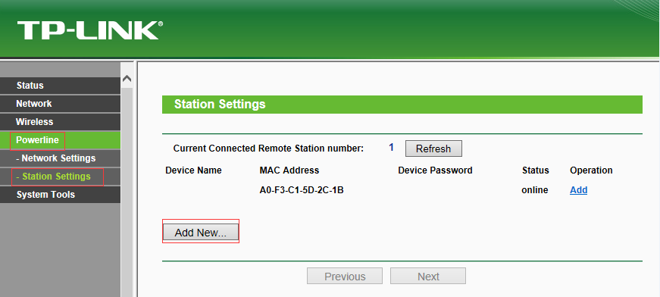Go to Network Settings submenu
The image size is (660, 297).
[x=60, y=158]
